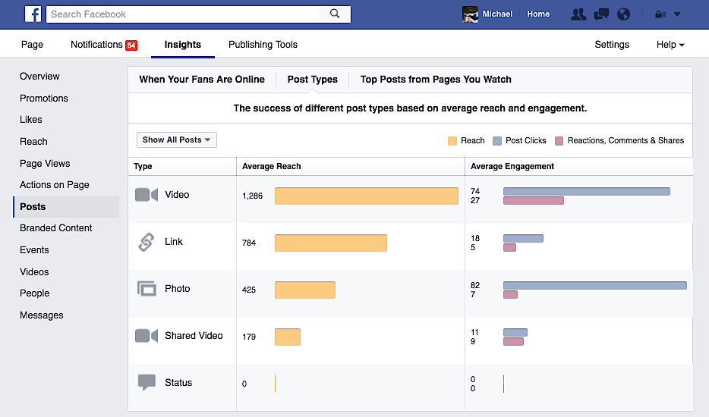Click the Video post type icon
Viewport: 709px width, 417px height.
pyautogui.click(x=147, y=195)
